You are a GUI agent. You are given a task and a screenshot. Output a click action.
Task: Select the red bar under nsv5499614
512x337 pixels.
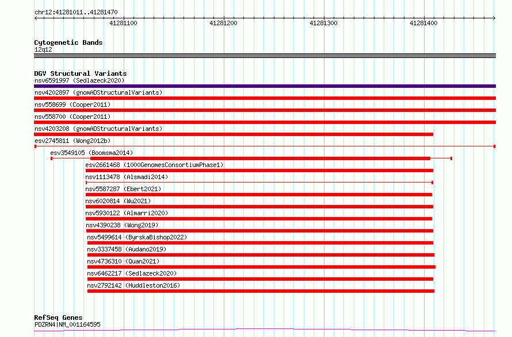point(260,243)
